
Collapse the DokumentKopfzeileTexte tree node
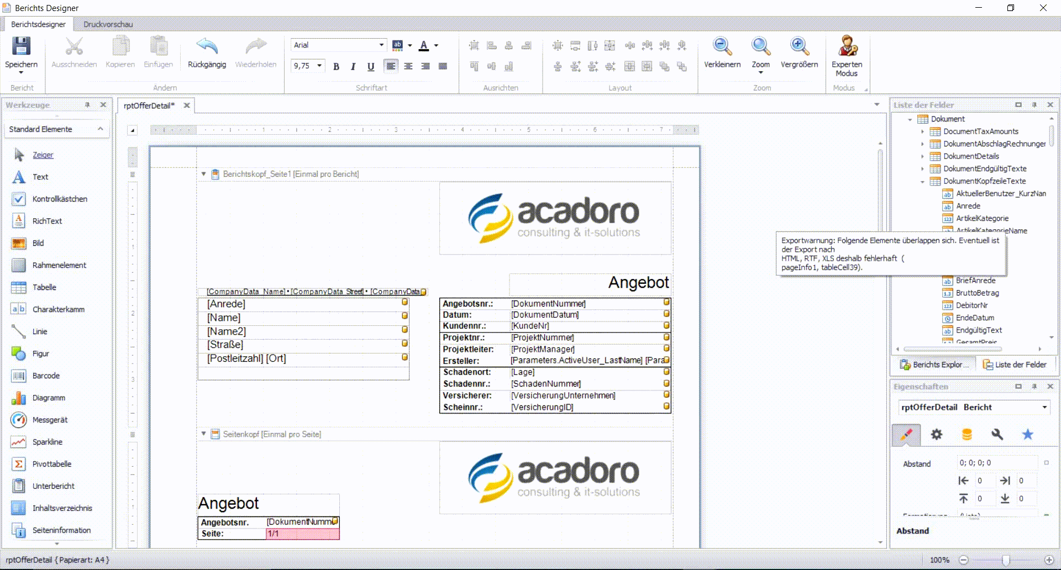point(922,182)
